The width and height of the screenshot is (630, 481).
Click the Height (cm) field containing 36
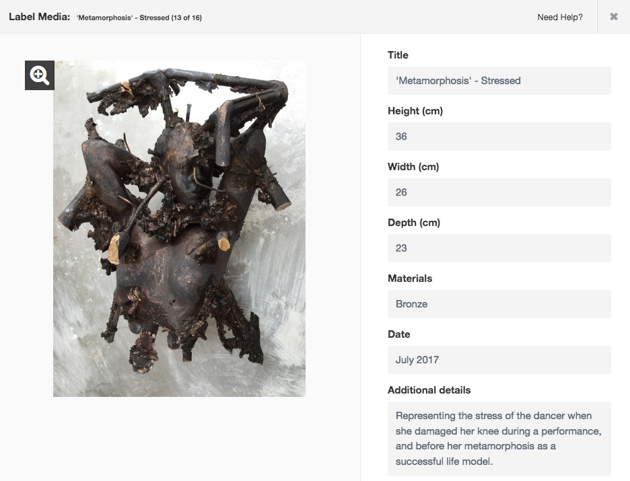click(x=499, y=136)
